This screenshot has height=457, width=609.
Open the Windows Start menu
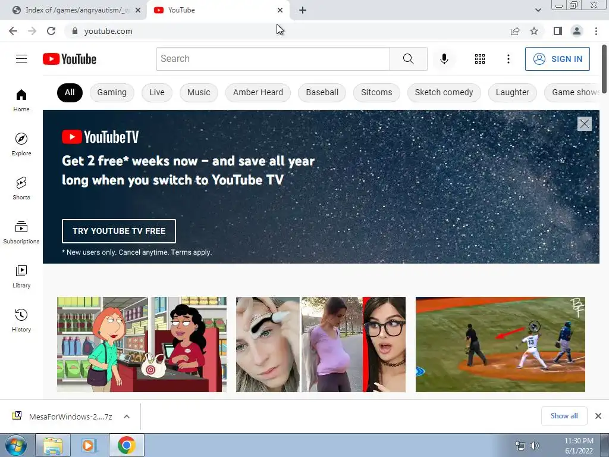click(x=15, y=445)
